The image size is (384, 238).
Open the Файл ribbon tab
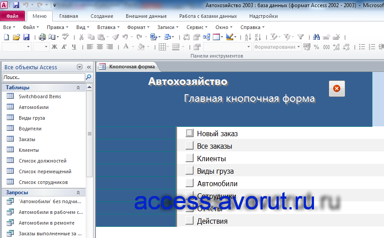(x=12, y=16)
